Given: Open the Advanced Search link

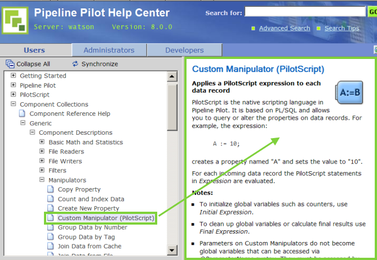Looking at the screenshot, I should point(285,28).
